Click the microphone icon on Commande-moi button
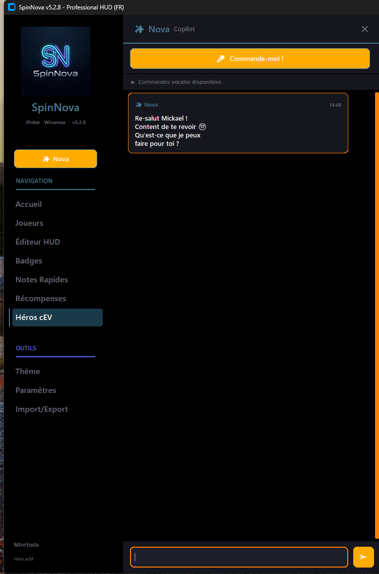 coord(220,59)
